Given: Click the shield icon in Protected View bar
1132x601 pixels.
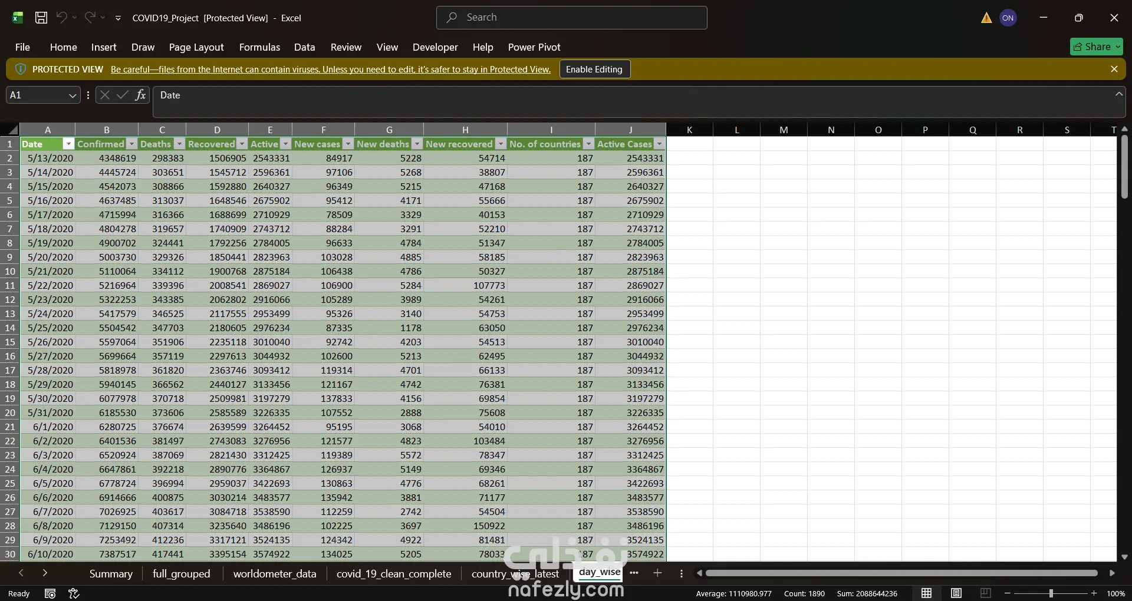Looking at the screenshot, I should click(x=20, y=69).
